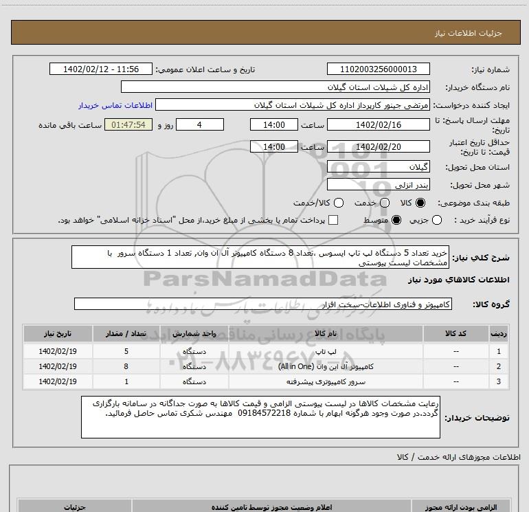Viewport: 529px width, 512px height.
Task: Open the اطلاعات تماس خریدار link
Action: tap(115, 105)
